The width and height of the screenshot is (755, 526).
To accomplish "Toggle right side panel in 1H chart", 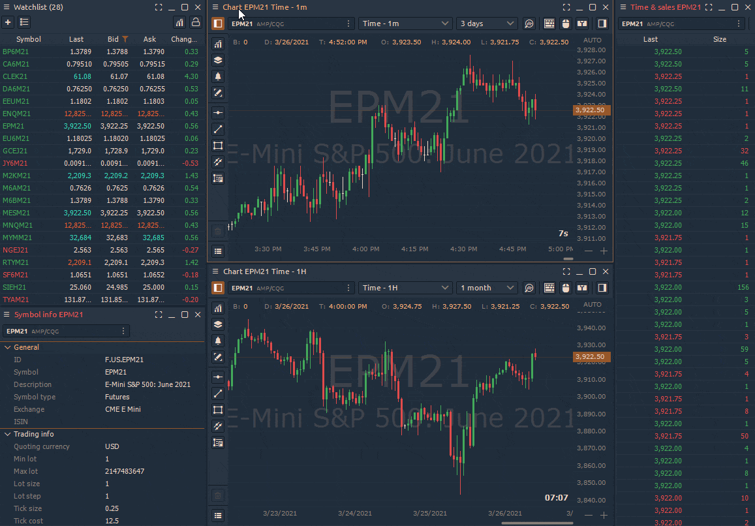I will pos(602,288).
